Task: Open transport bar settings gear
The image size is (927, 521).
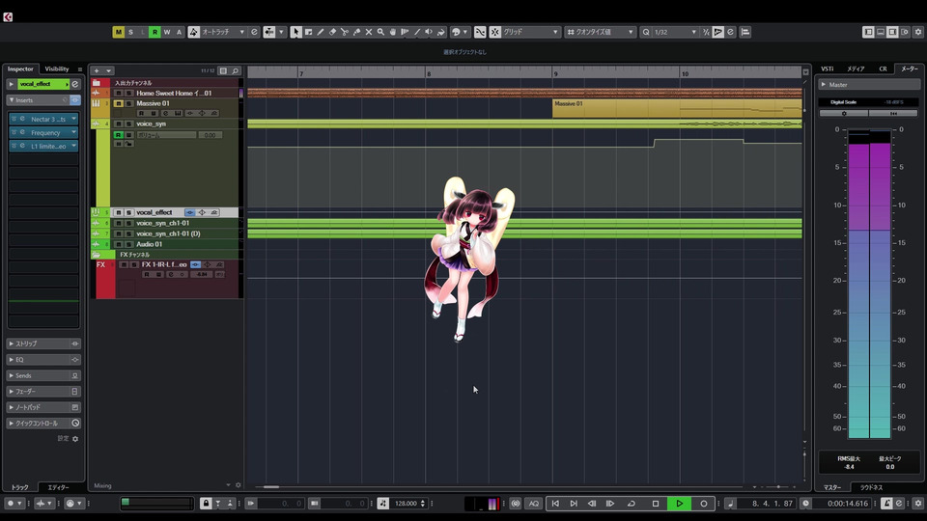Action: tap(918, 504)
